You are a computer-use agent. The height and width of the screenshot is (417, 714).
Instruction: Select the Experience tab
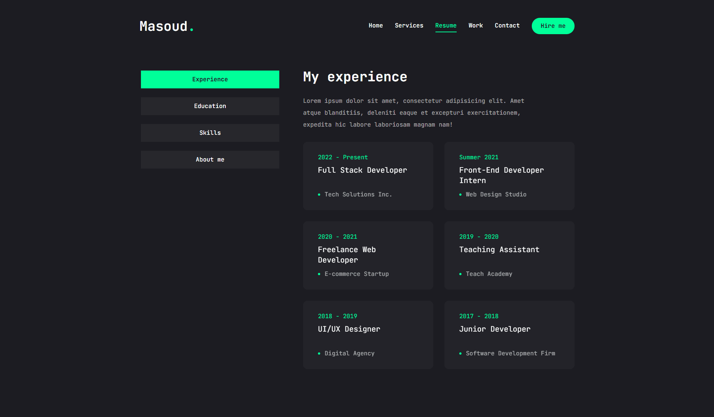click(210, 79)
